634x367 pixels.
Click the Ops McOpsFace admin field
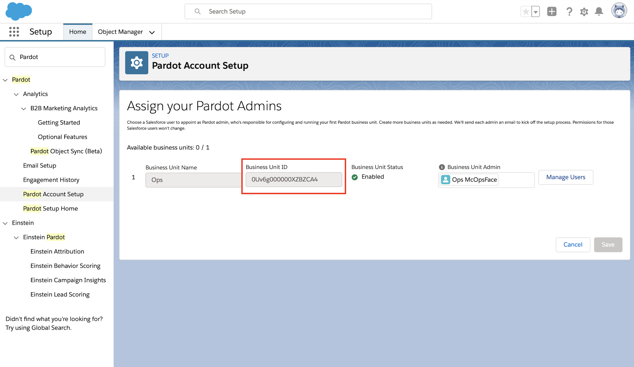(486, 180)
